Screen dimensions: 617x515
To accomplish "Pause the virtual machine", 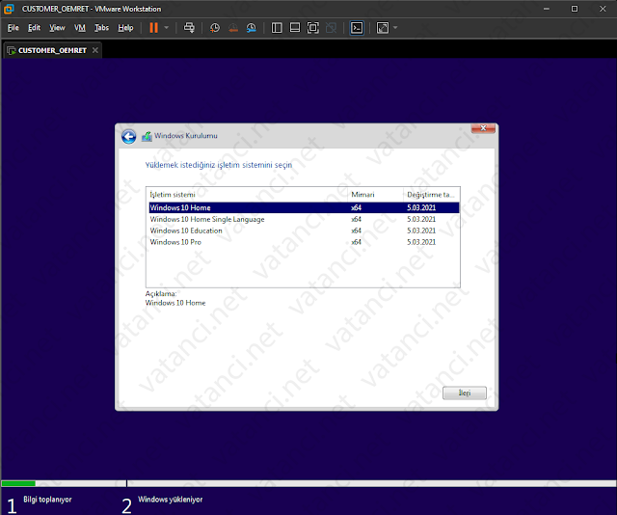I will [x=153, y=28].
